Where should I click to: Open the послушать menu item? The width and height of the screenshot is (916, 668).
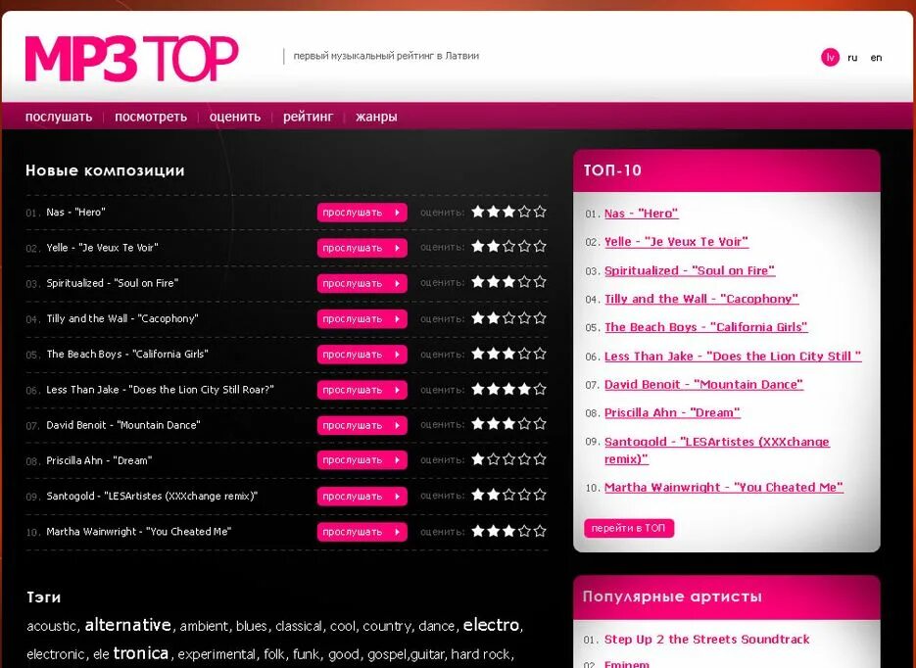tap(59, 117)
